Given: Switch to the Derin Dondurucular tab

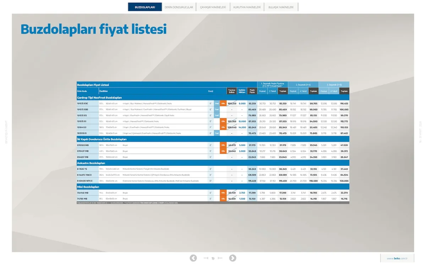Looking at the screenshot, I should [x=179, y=7].
